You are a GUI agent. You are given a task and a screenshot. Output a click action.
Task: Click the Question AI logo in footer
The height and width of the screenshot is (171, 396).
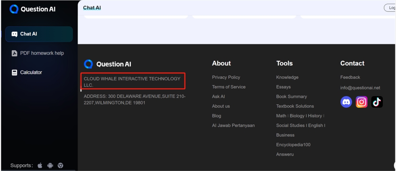[x=108, y=64]
